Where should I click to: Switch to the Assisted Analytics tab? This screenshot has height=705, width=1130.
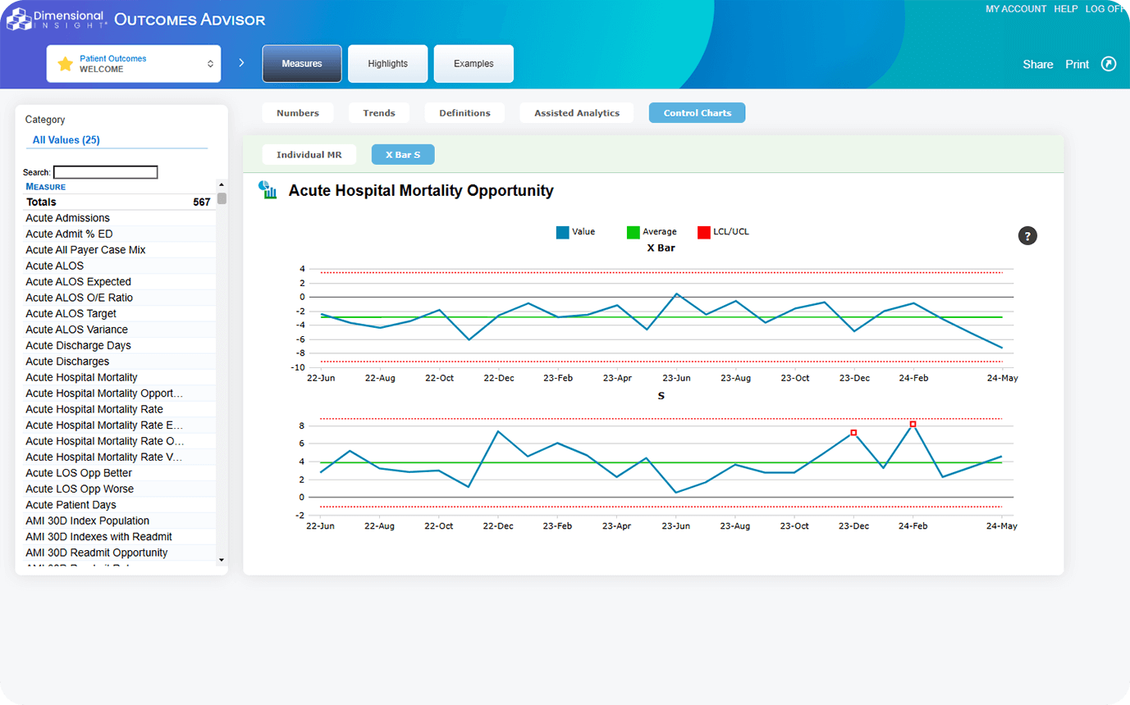(576, 113)
